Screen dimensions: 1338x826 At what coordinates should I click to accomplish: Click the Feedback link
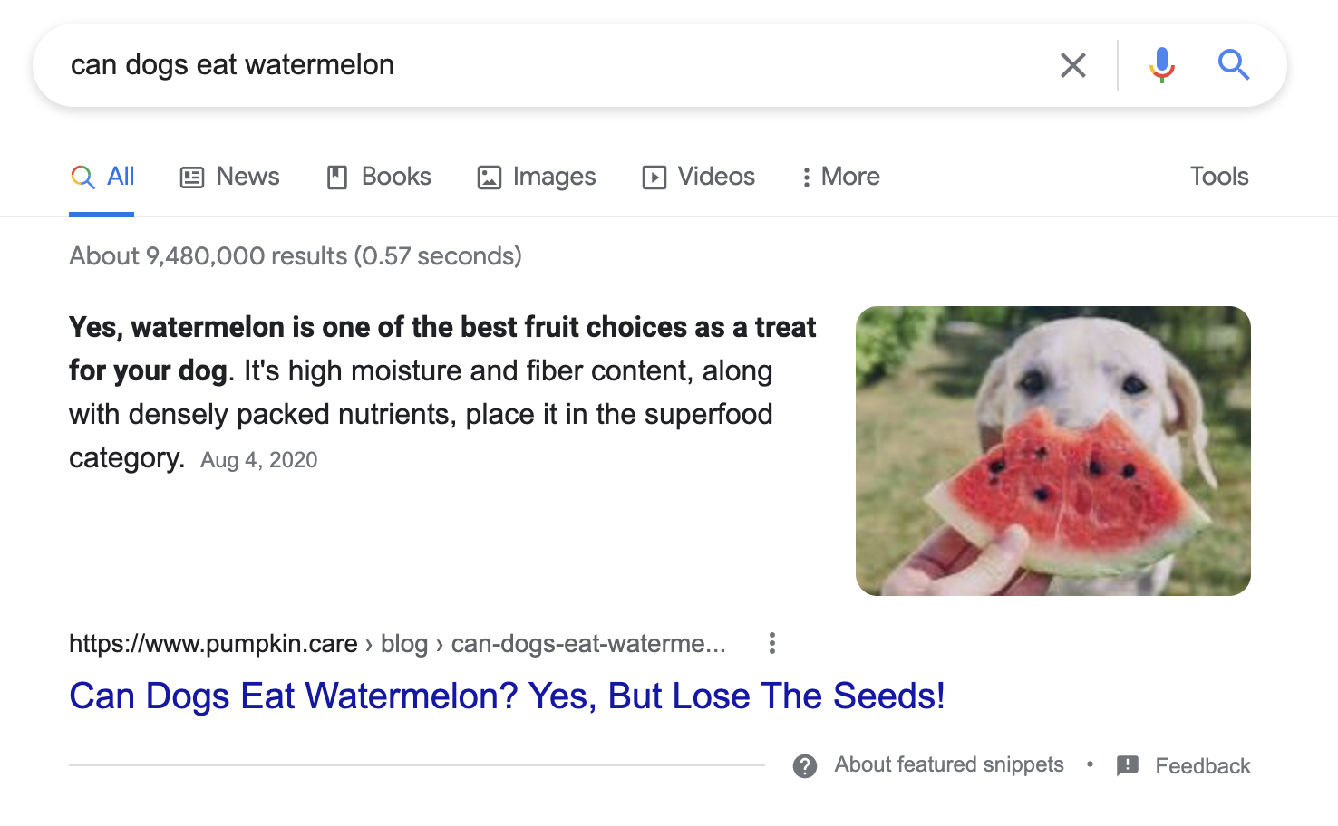[x=1203, y=765]
